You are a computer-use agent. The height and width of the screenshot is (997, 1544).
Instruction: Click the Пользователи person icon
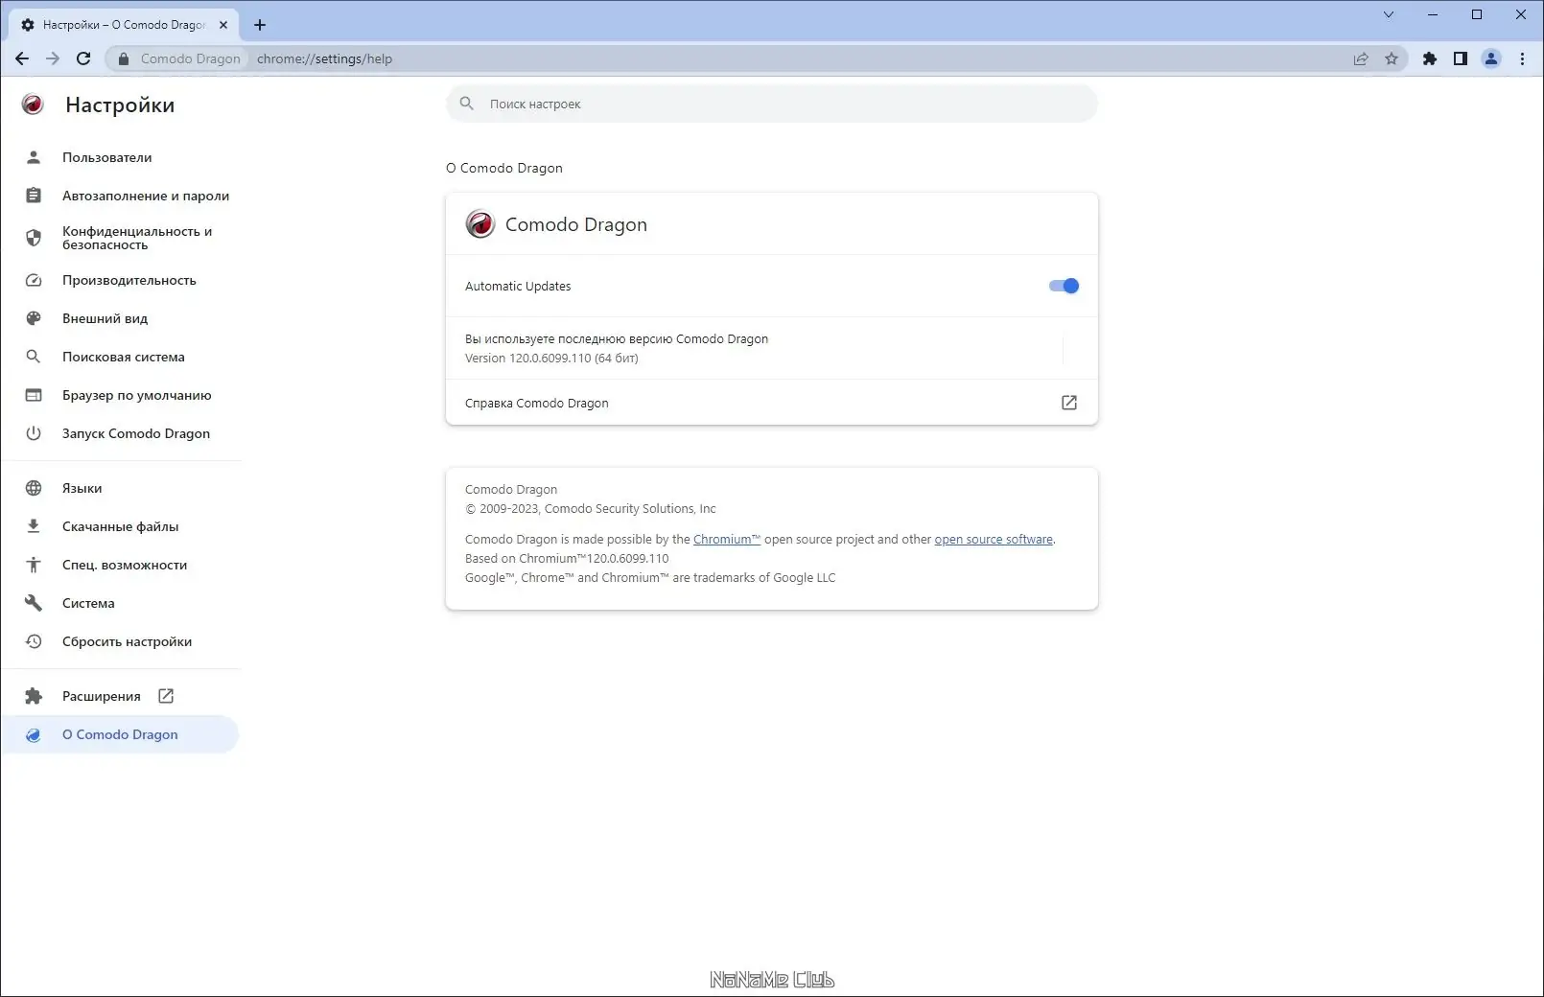[x=34, y=157]
